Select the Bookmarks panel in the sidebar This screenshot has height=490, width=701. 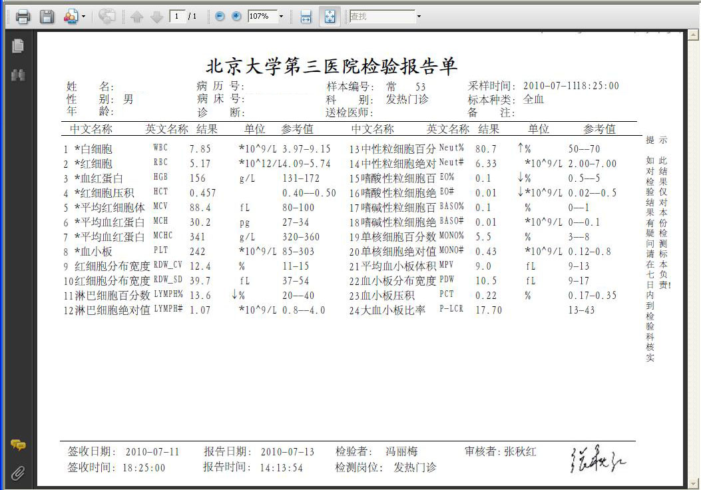click(x=18, y=75)
